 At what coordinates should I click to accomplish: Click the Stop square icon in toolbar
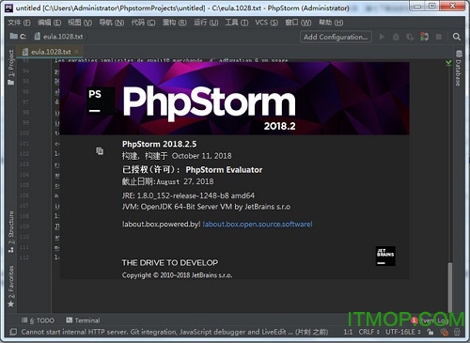click(439, 37)
